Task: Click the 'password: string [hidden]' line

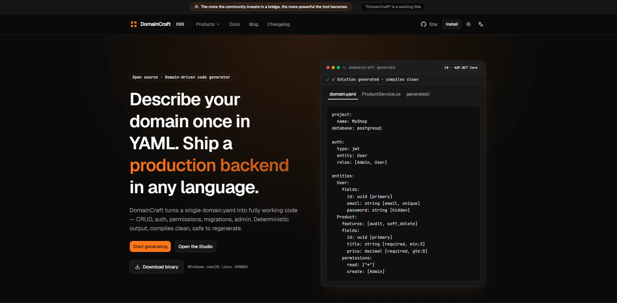Action: [378, 210]
